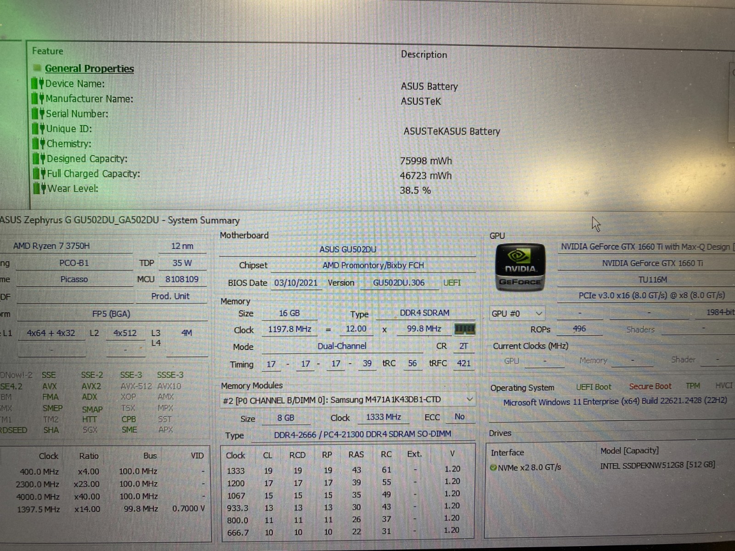Click battery icon beside Serial Number
The height and width of the screenshot is (551, 735).
(39, 113)
